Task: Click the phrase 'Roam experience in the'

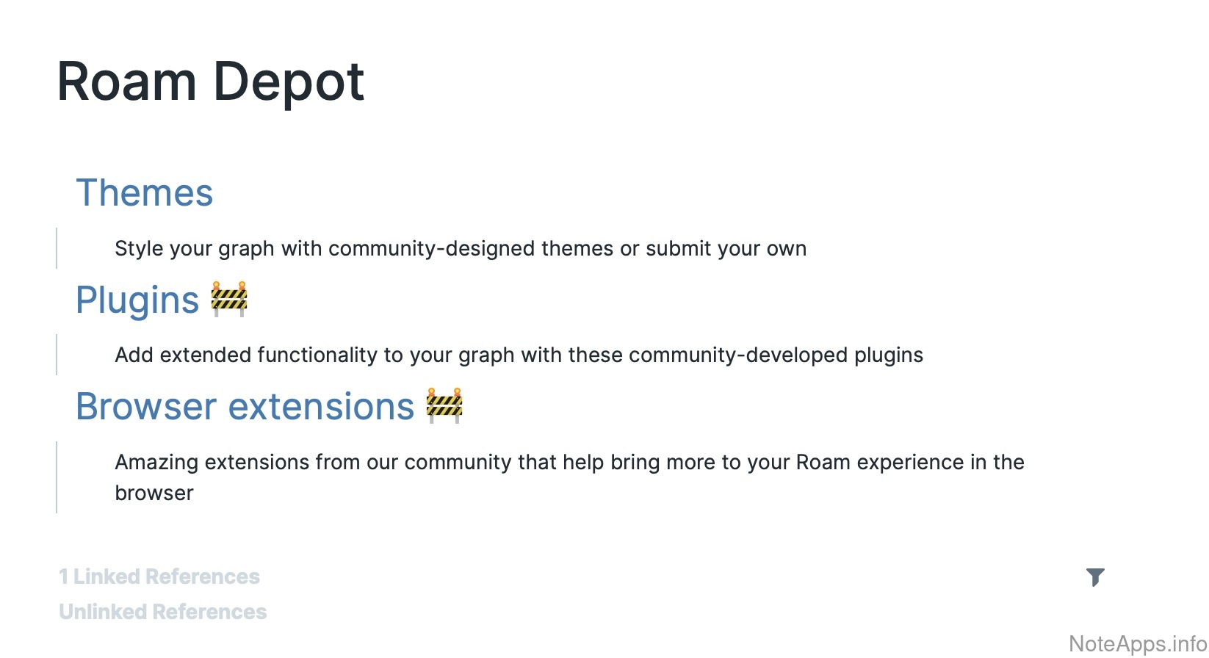Action: tap(910, 463)
